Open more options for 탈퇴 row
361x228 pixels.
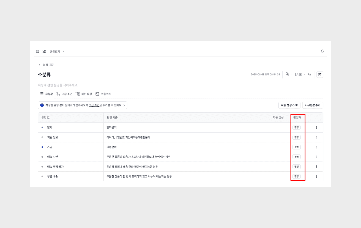tap(316, 128)
